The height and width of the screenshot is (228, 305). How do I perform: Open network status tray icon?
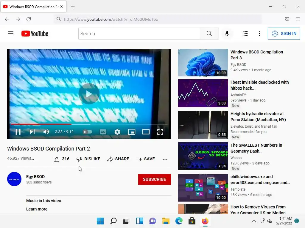pos(262,221)
